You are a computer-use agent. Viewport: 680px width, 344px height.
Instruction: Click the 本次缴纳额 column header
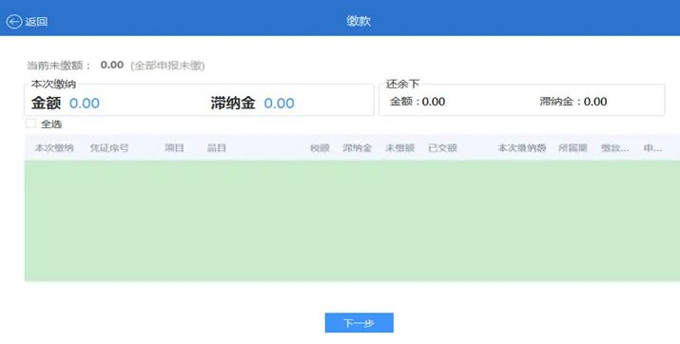click(522, 147)
